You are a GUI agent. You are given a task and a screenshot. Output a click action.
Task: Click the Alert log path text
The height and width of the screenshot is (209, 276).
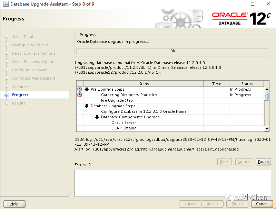tap(157, 149)
